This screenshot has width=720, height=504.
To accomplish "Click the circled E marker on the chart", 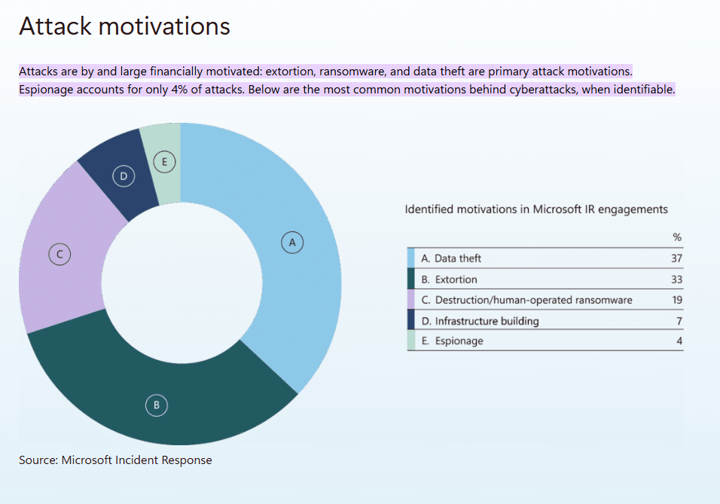I will point(164,160).
